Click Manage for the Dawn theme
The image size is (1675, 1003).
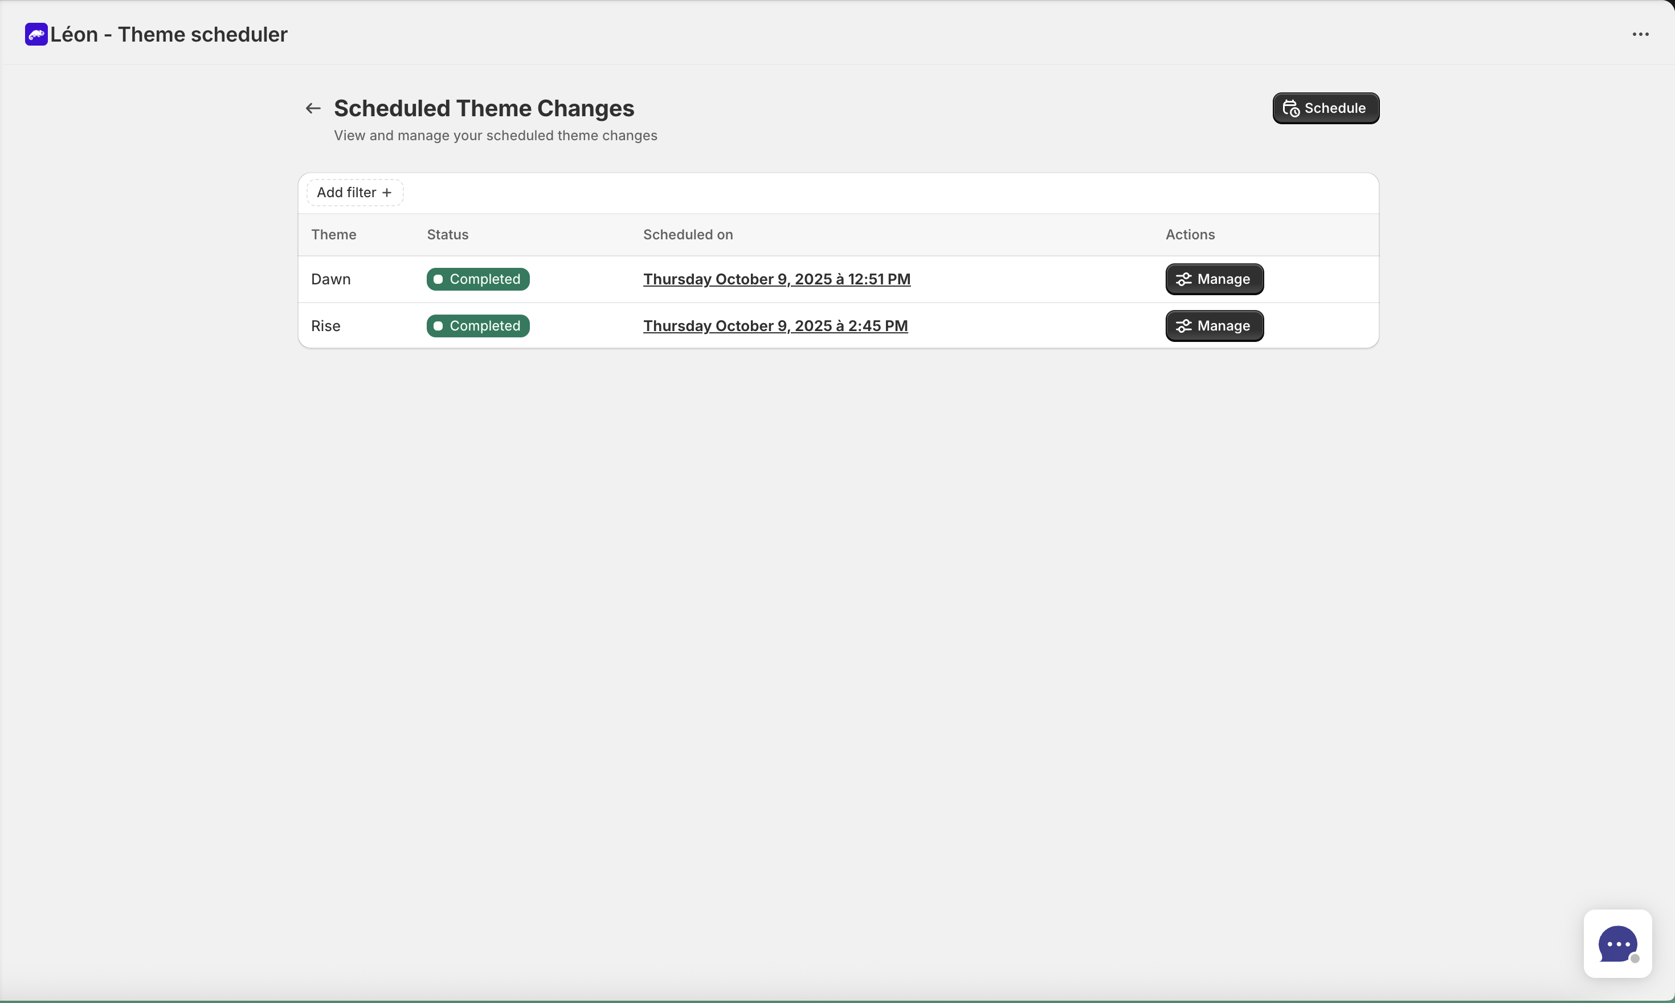point(1214,279)
